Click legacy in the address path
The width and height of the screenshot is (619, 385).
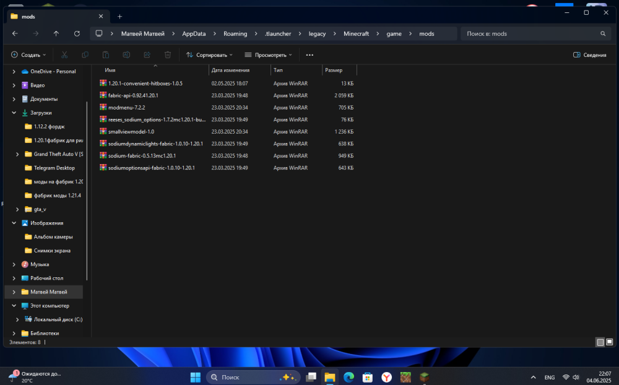(x=317, y=33)
